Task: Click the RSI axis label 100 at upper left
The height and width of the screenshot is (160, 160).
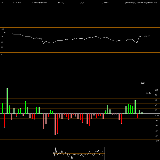Action: (x=3, y=29)
